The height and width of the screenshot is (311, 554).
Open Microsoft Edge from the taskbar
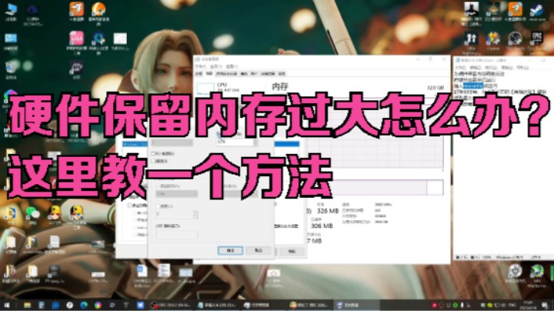pyautogui.click(x=84, y=305)
